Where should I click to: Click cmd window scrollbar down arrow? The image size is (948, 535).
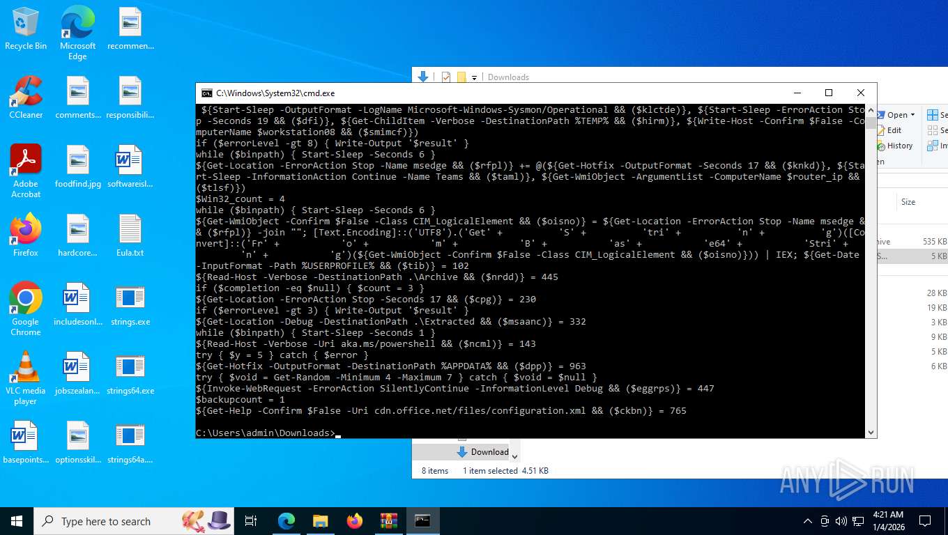(x=871, y=432)
